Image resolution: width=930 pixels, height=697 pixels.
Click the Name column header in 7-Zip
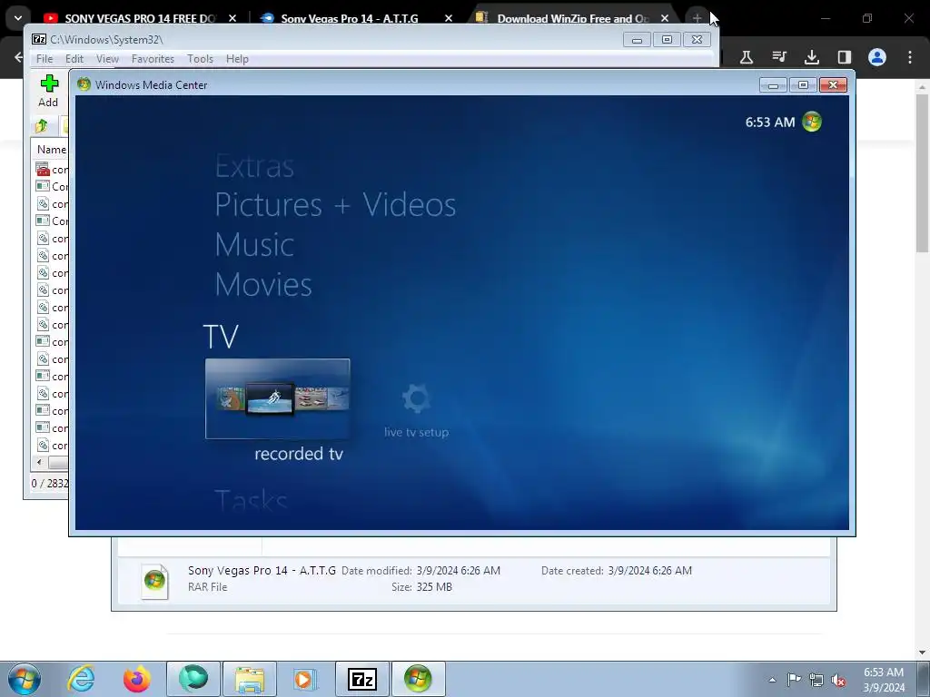tap(52, 150)
